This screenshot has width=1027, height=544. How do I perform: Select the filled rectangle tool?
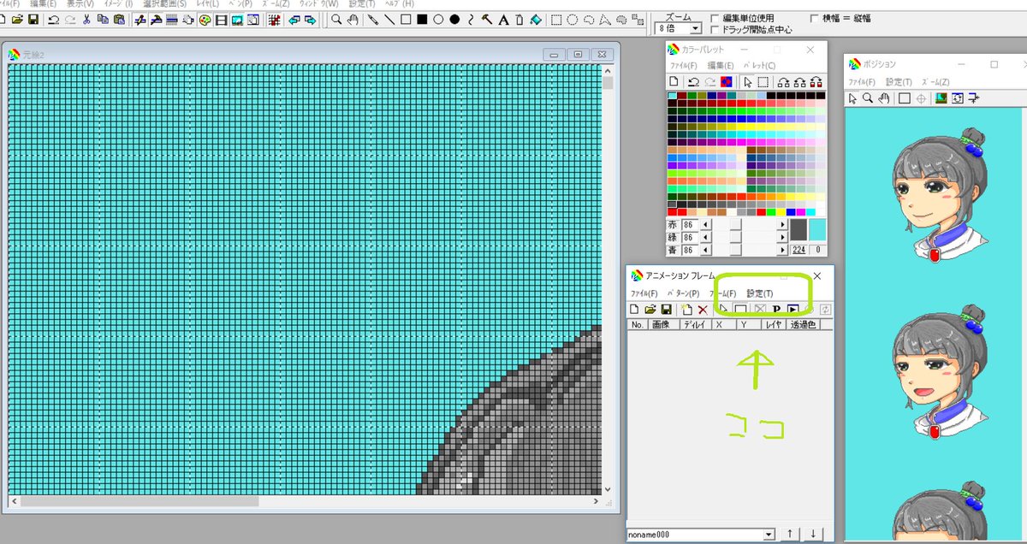click(x=422, y=19)
